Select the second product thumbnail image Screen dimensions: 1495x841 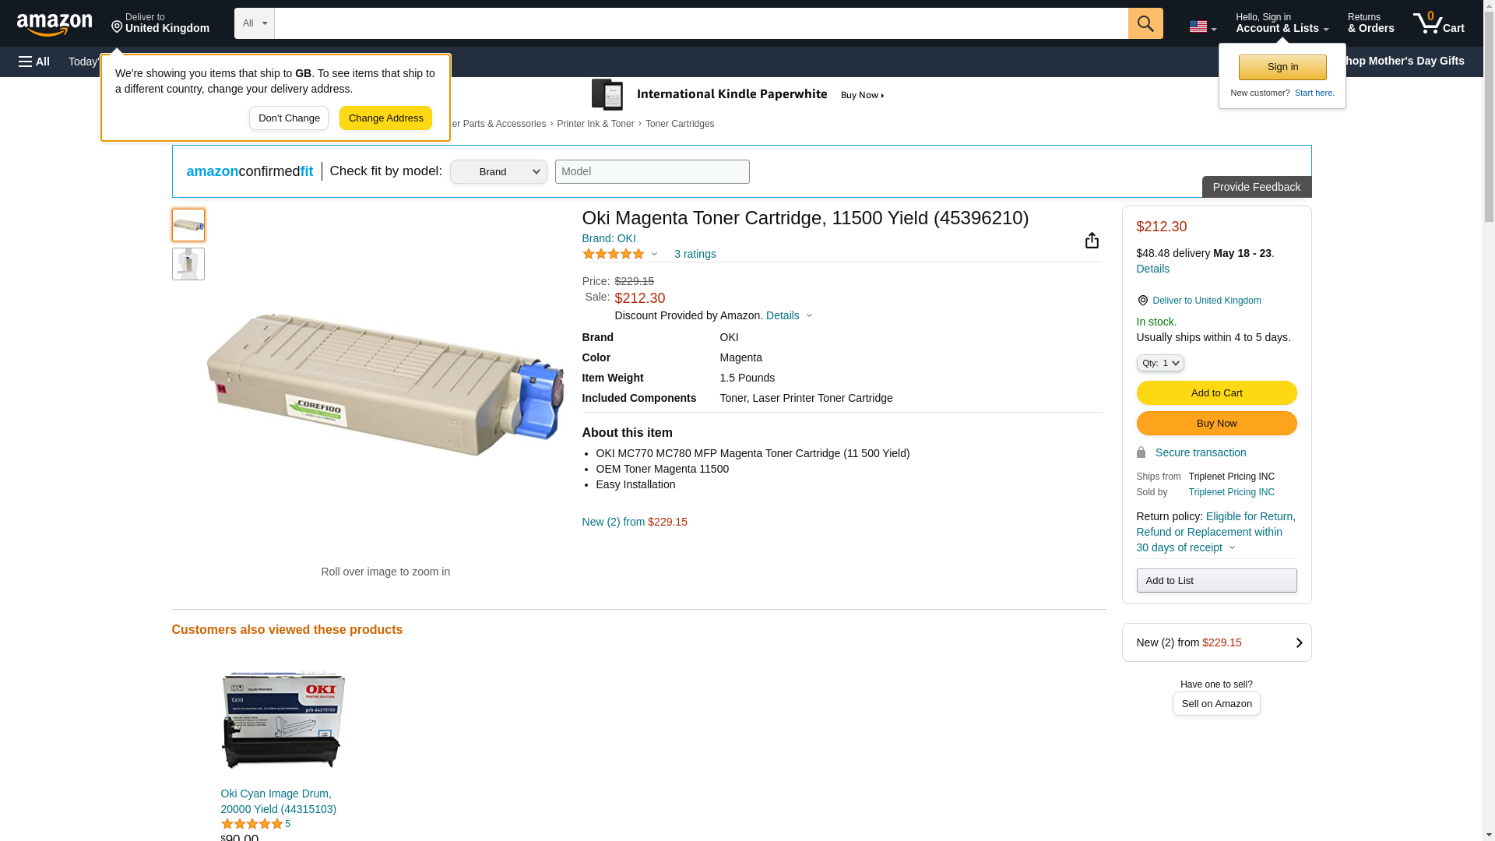point(188,264)
